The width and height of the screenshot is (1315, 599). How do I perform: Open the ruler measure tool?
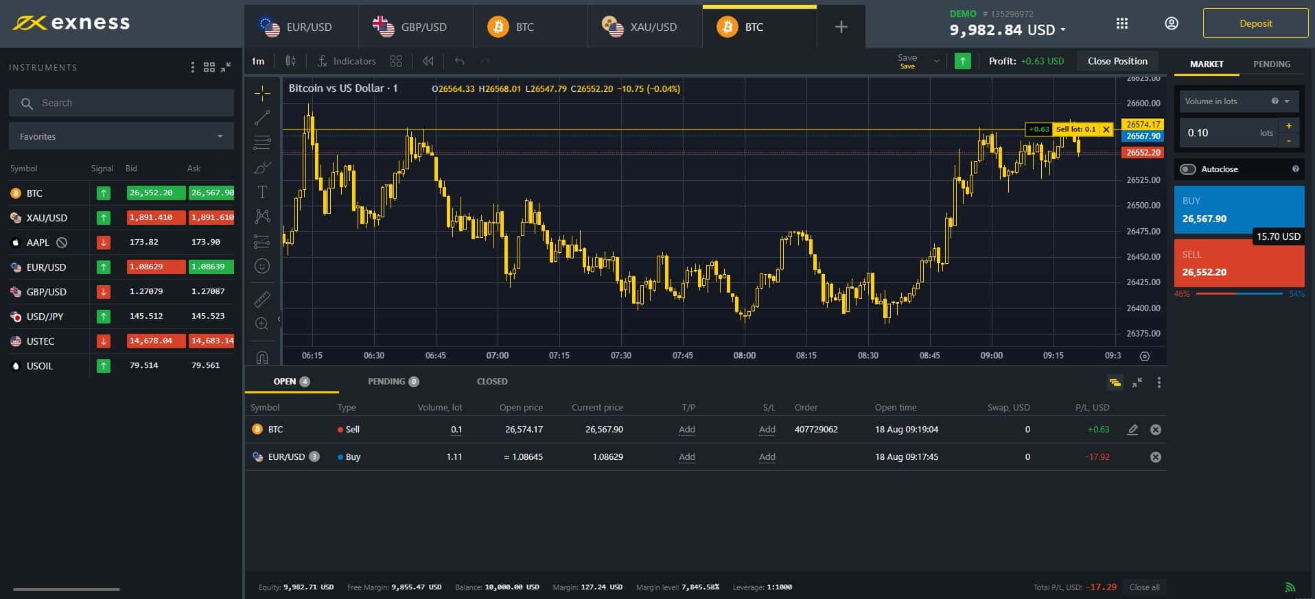pyautogui.click(x=262, y=299)
